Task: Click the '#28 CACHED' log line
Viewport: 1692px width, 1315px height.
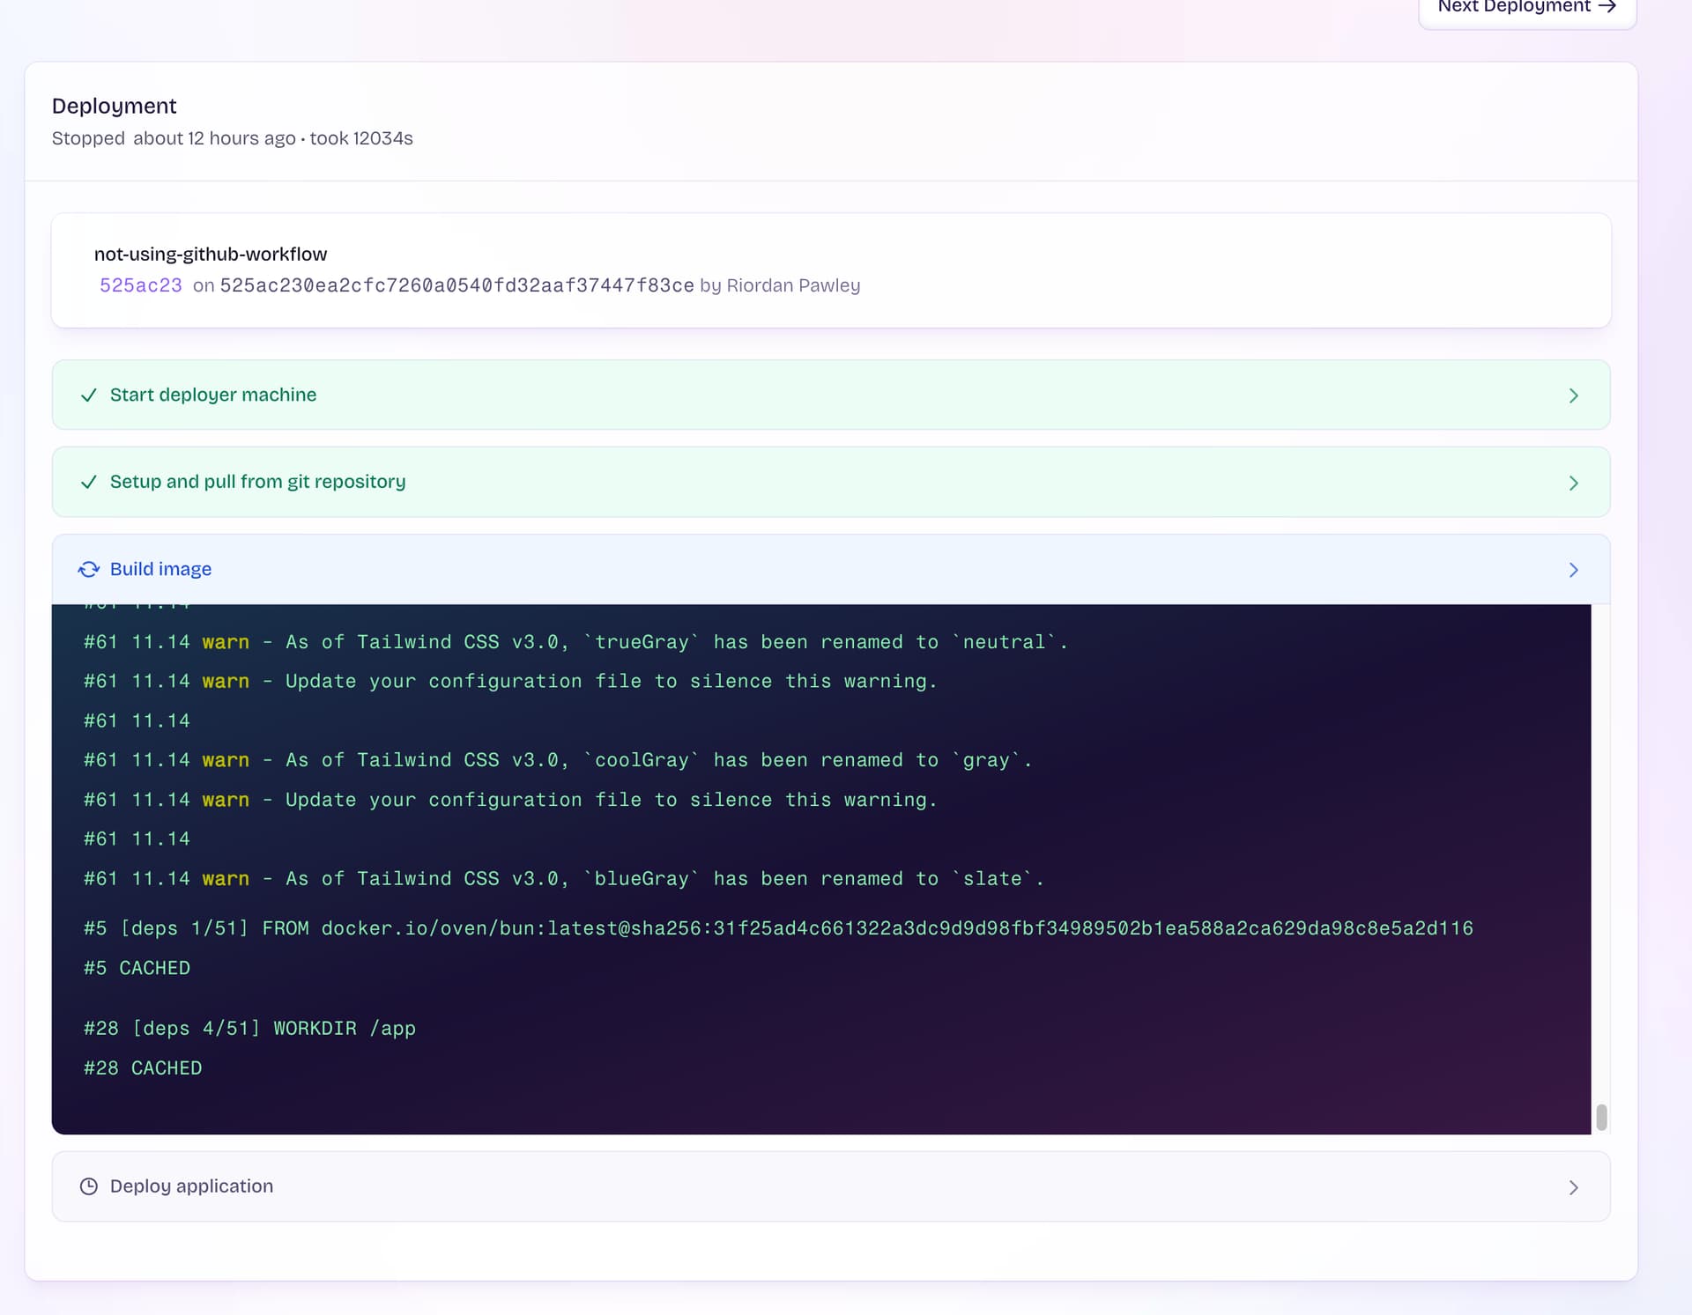Action: tap(143, 1068)
